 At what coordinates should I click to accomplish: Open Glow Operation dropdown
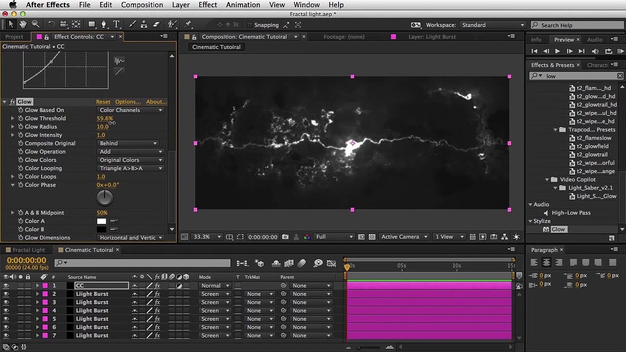pos(131,152)
